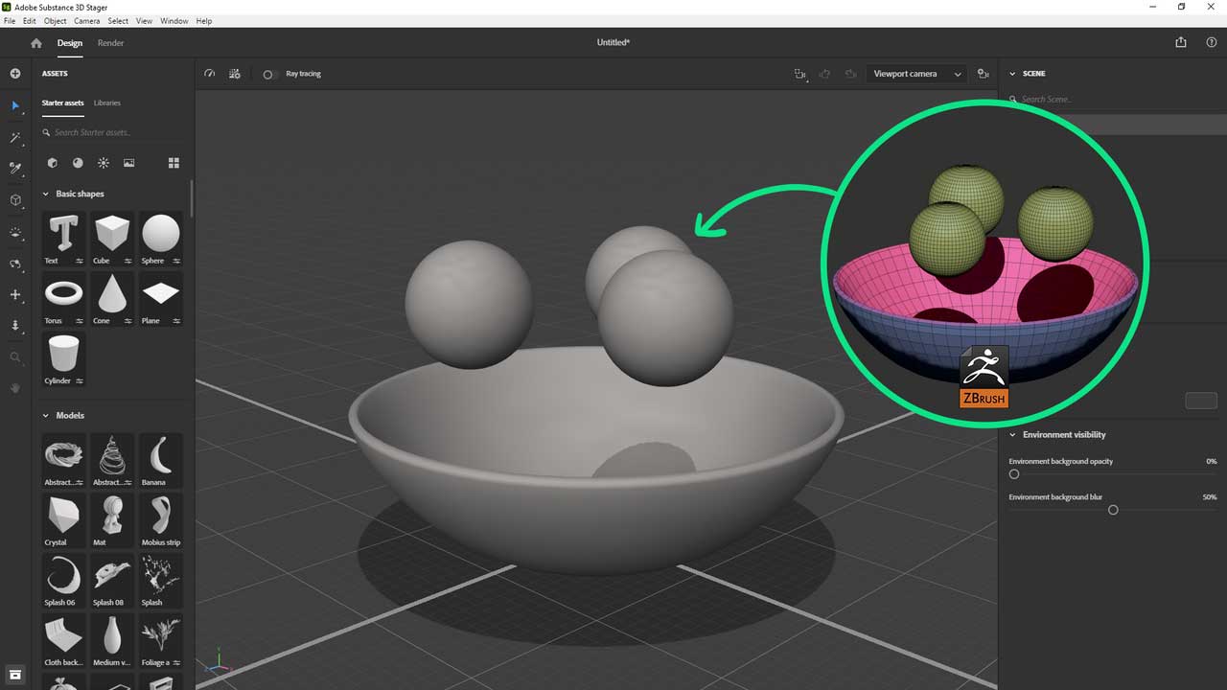Activate the Orbit camera tool
Viewport: 1227px width, 690px height.
tap(14, 264)
